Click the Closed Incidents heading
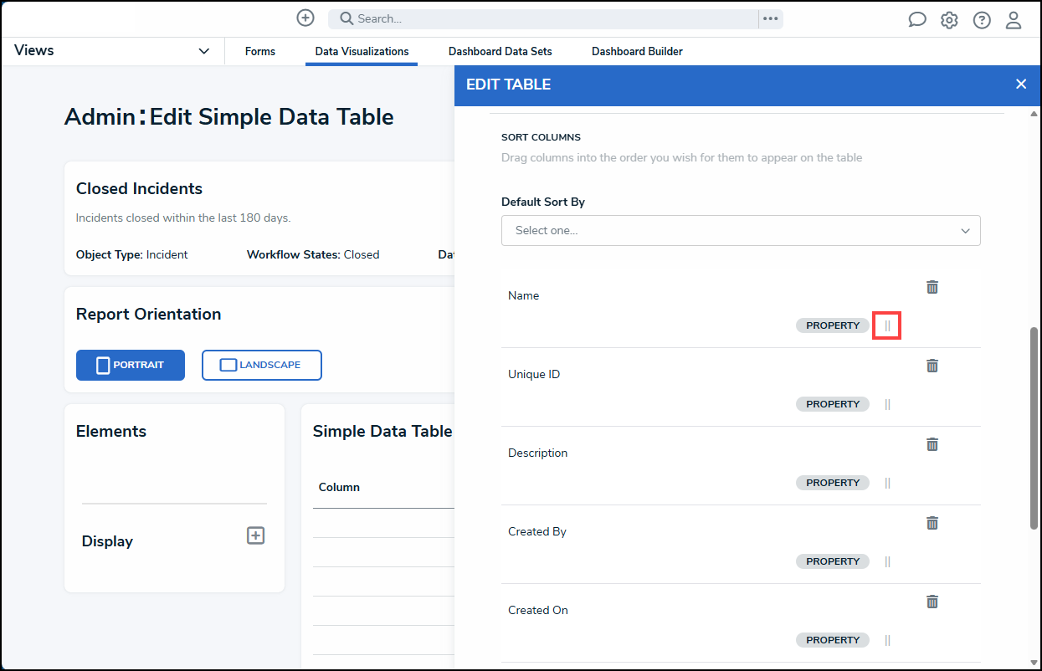1042x671 pixels. pyautogui.click(x=139, y=189)
